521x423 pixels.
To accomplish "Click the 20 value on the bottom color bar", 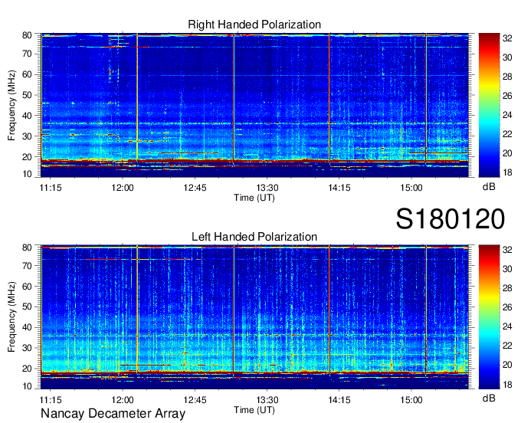I will click(507, 365).
